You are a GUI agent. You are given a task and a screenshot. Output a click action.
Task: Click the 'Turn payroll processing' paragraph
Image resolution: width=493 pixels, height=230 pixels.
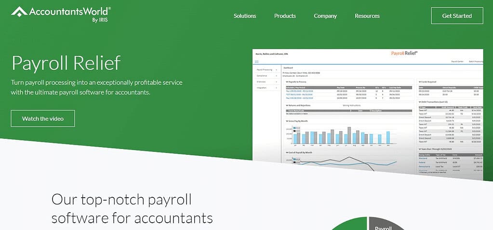click(x=96, y=87)
